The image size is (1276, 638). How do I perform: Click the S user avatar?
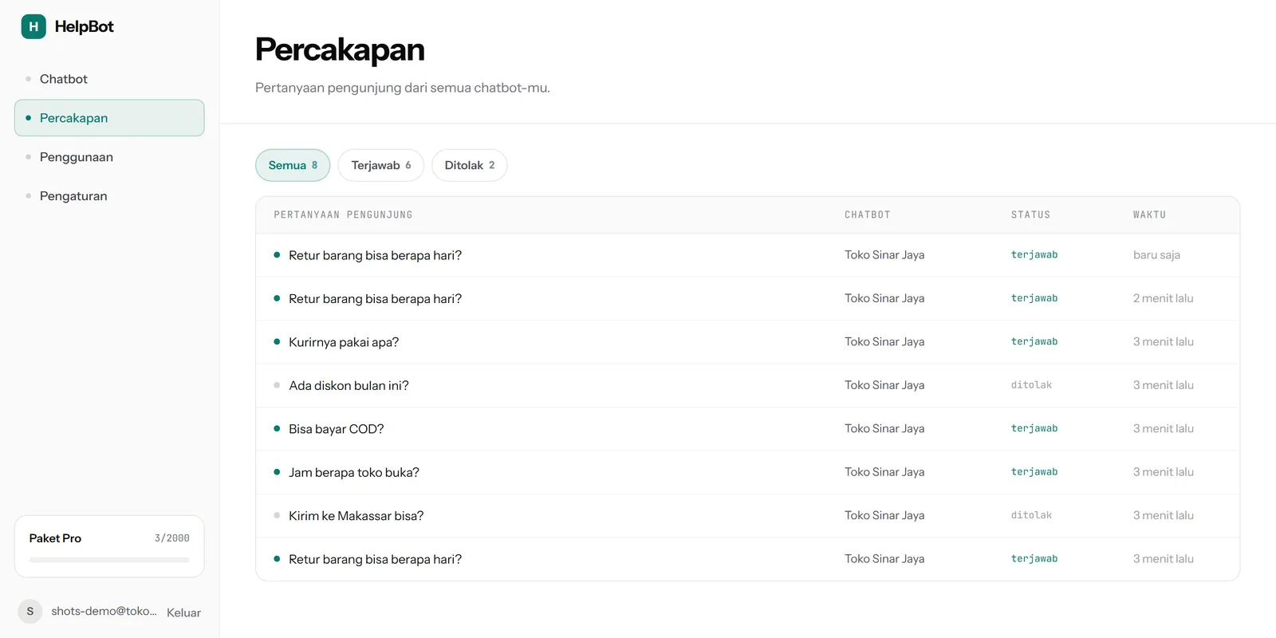[30, 612]
